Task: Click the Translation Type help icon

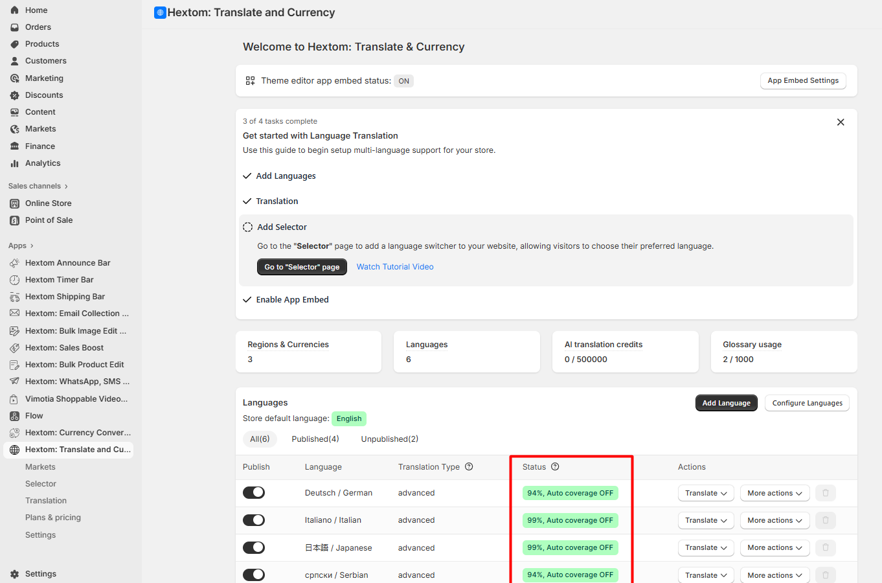Action: [469, 466]
